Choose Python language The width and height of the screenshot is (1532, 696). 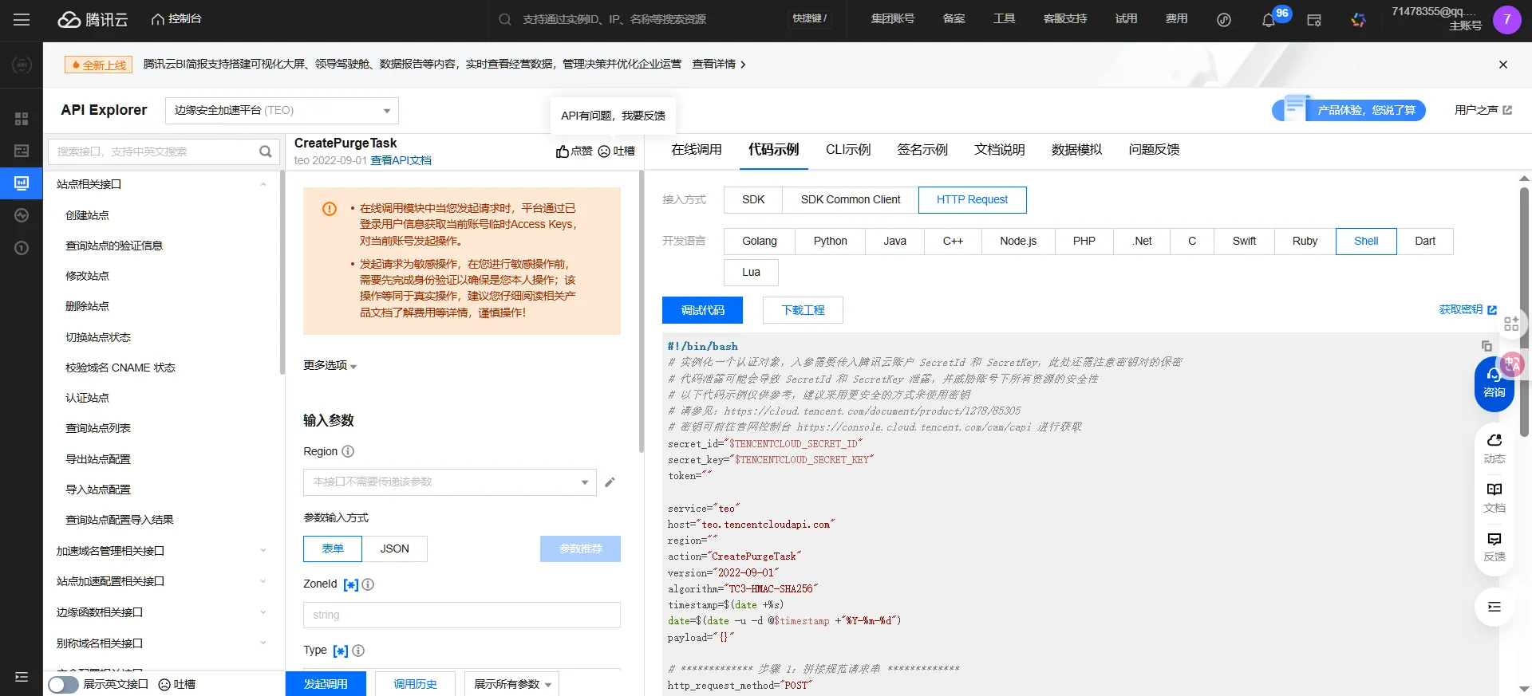(831, 241)
